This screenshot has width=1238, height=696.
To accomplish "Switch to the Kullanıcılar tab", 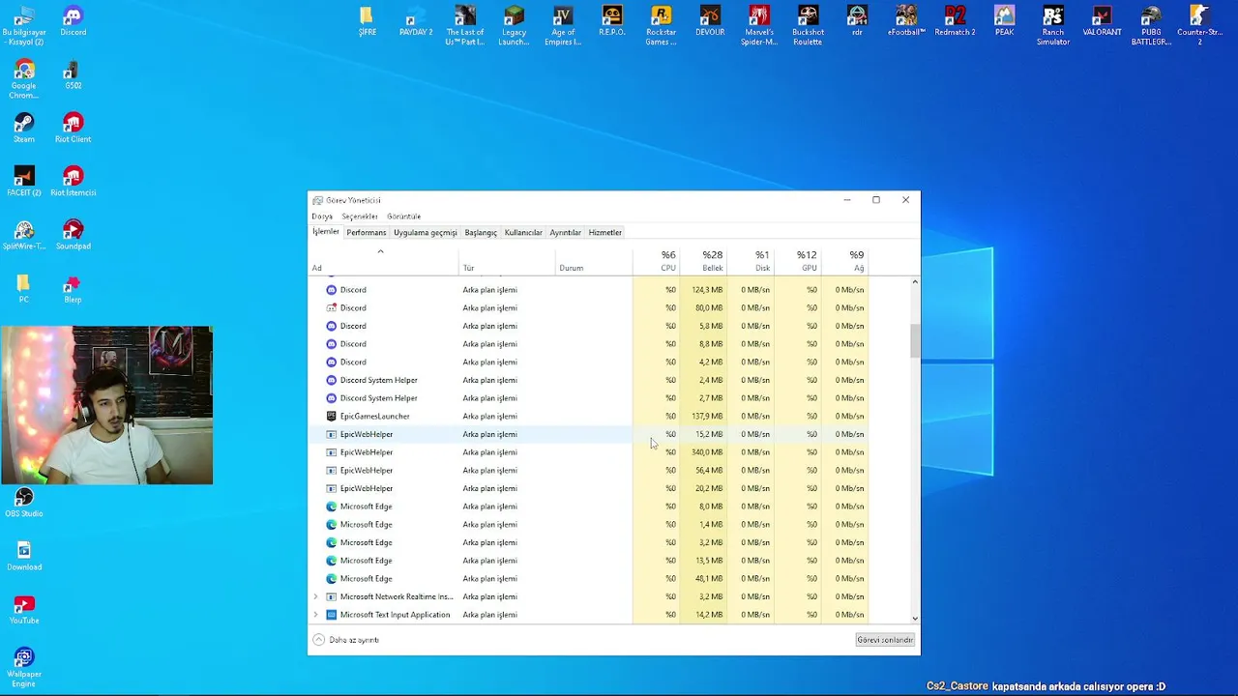I will click(523, 232).
